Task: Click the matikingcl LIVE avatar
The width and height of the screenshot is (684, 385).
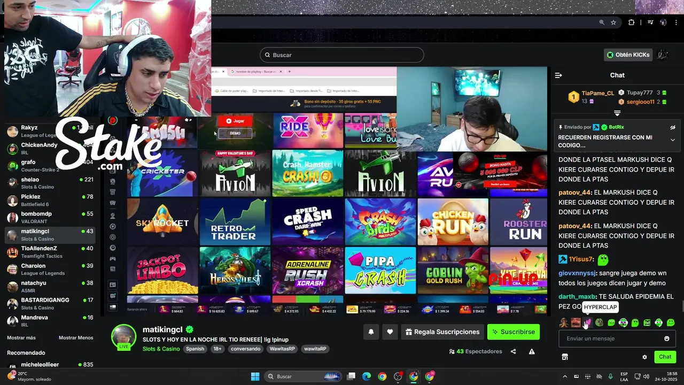Action: click(123, 336)
